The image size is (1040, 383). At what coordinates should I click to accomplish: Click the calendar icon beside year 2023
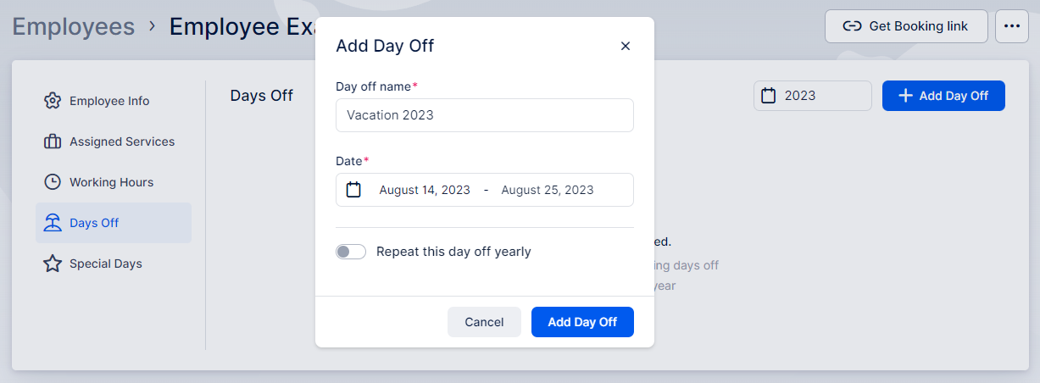tap(769, 96)
